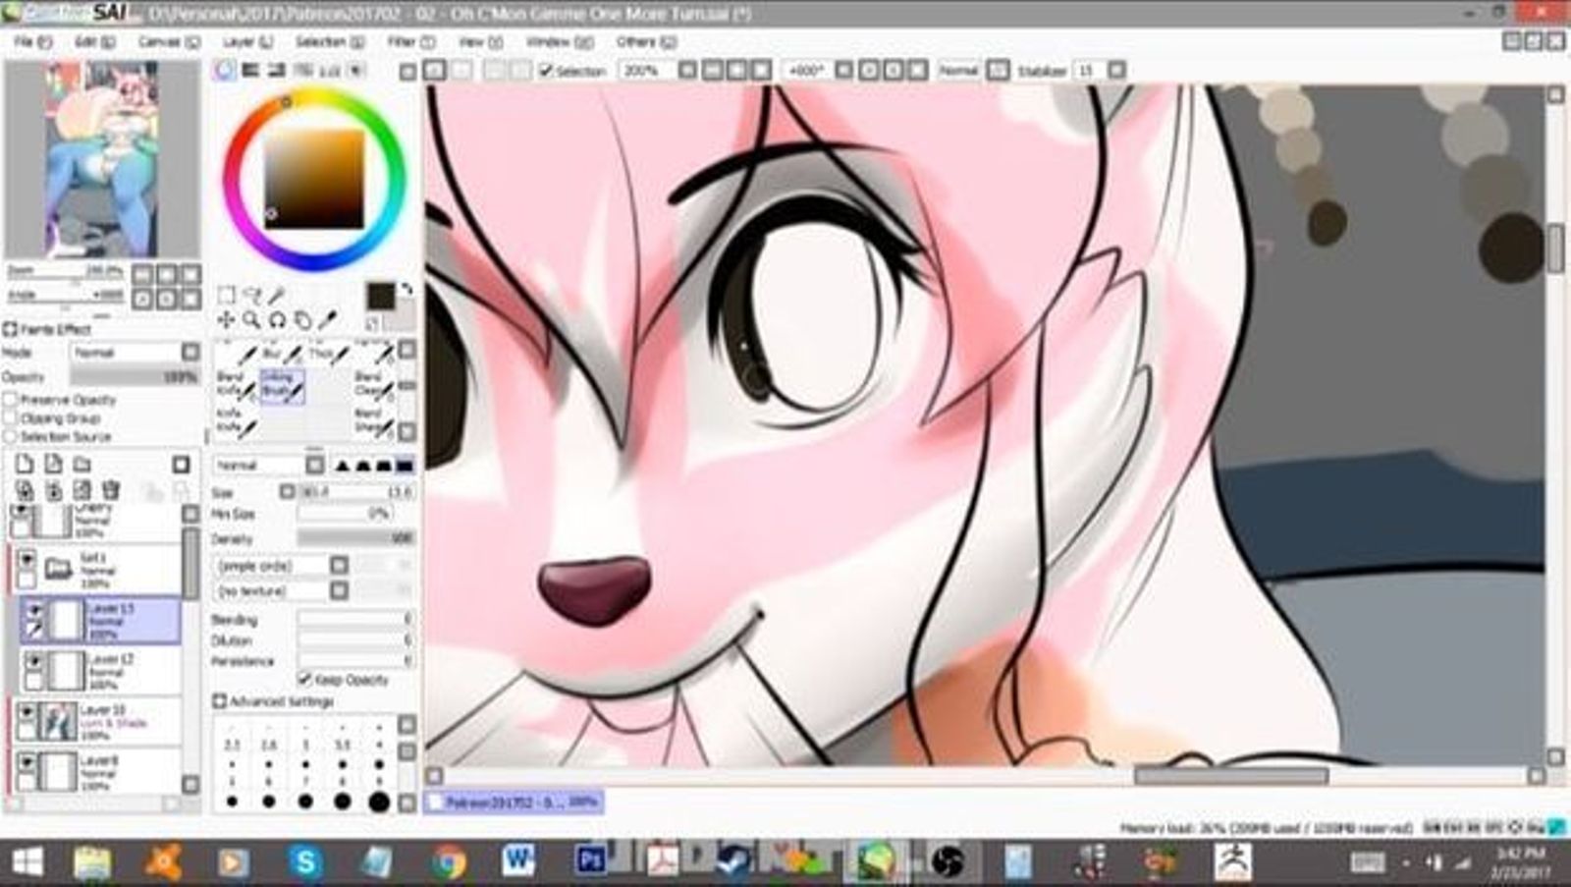Toggle Keep Opacity checkbox
Image resolution: width=1571 pixels, height=887 pixels.
304,679
